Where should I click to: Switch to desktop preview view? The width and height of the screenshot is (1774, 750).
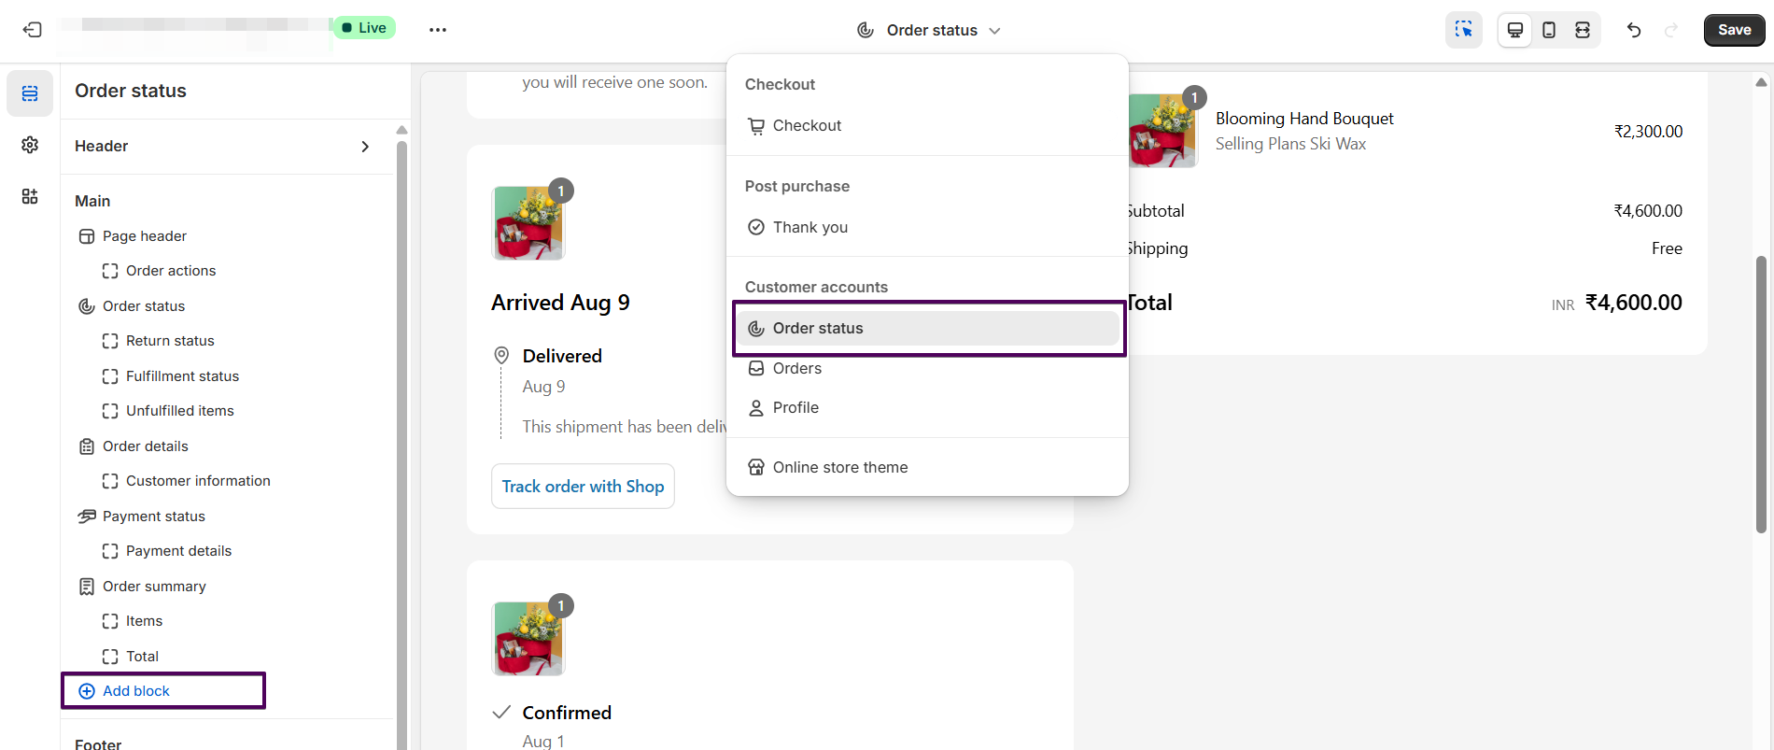(x=1515, y=30)
